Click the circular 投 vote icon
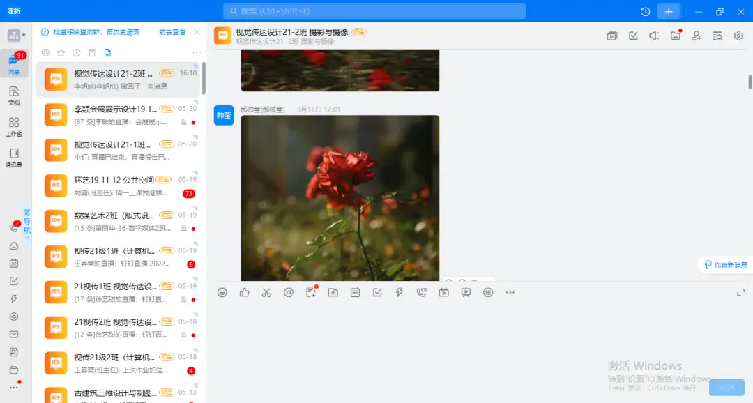The height and width of the screenshot is (403, 753). click(x=488, y=293)
